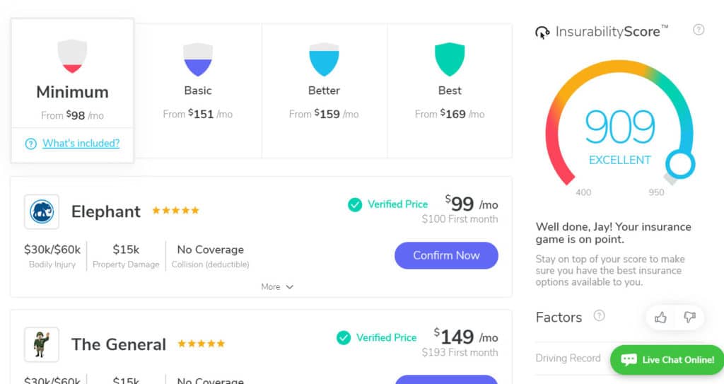Click the Elephant Verified Price checkmark
The image size is (724, 384).
(x=355, y=204)
